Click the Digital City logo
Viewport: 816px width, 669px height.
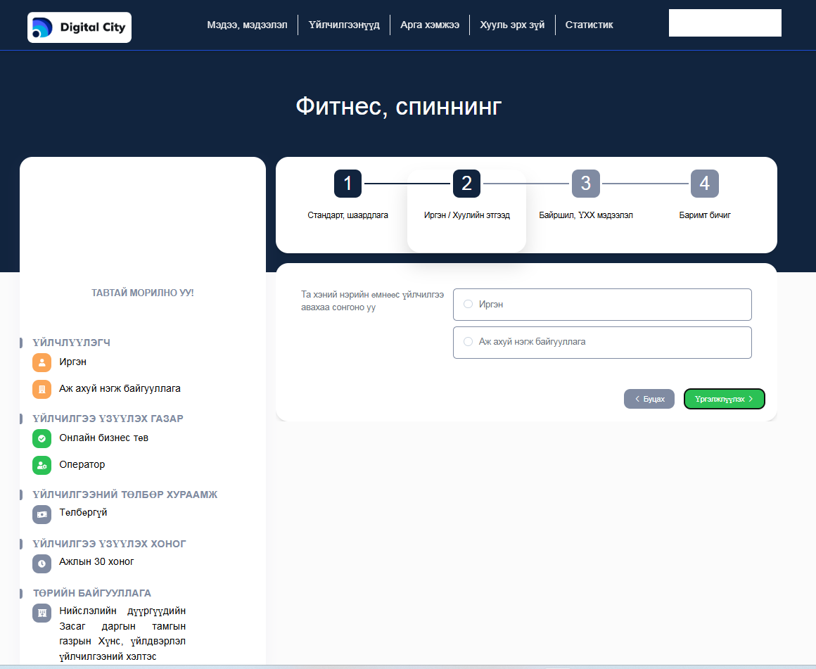(79, 27)
